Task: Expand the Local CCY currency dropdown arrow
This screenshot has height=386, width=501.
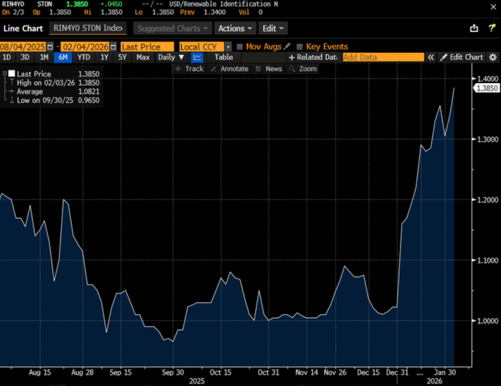Action: click(228, 47)
